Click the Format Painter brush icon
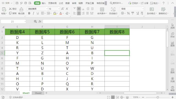This screenshot has height=99, width=176. pyautogui.click(x=21, y=9)
